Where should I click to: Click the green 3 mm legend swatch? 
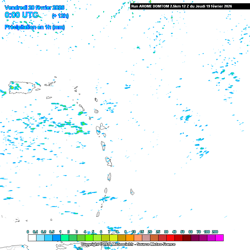pyautogui.click(x=81, y=238)
